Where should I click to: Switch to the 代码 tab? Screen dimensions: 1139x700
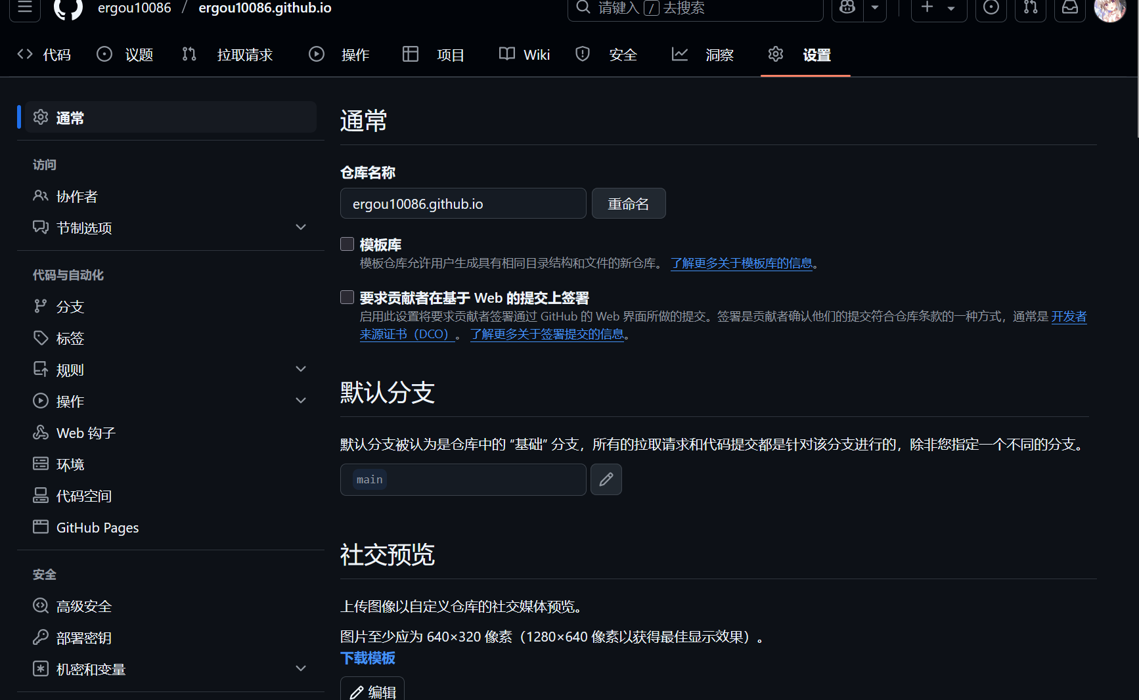pos(45,55)
